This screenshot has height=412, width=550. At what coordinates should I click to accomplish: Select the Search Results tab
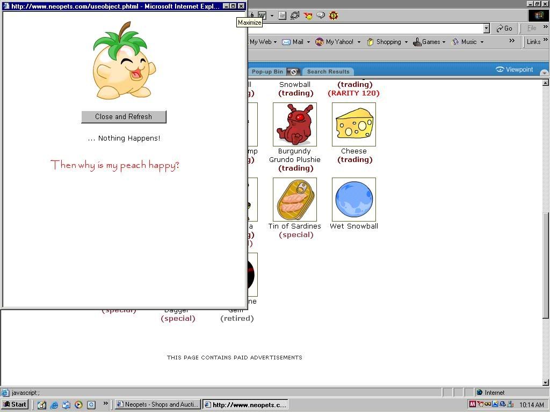[328, 71]
